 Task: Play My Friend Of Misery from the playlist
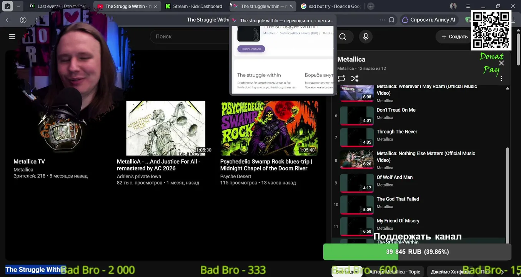tap(419, 226)
